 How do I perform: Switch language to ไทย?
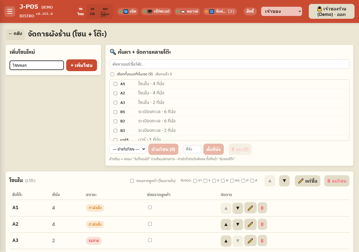coord(81,11)
